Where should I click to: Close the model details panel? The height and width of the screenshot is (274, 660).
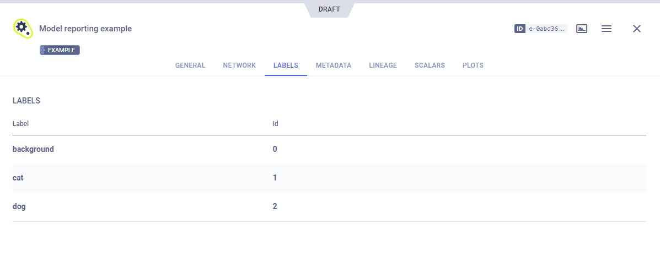coord(637,29)
